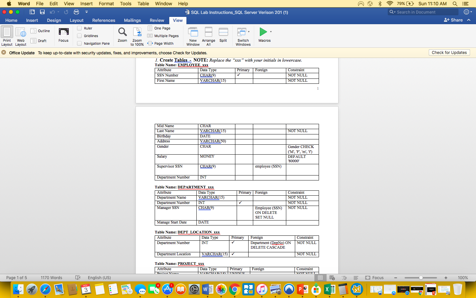Screen dimensions: 476x298
Task: Click the Redo icon in title bar
Action: pos(66,12)
